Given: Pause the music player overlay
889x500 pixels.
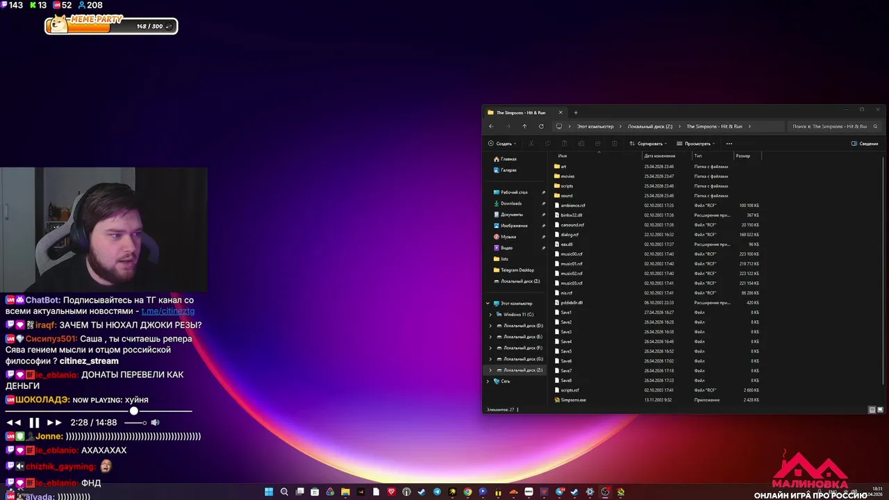Looking at the screenshot, I should coord(34,422).
